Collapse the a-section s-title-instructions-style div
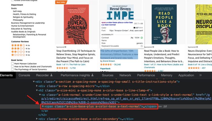Image resolution: width=212 pixels, height=121 pixels. pos(34,82)
